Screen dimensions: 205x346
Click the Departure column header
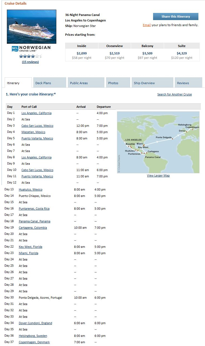[104, 107]
